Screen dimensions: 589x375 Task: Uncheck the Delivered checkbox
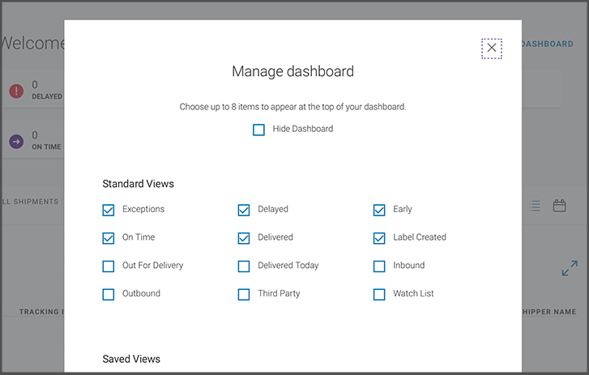[244, 238]
